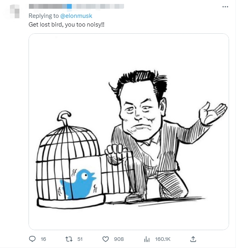Click the reply speech bubble icon

click(32, 239)
